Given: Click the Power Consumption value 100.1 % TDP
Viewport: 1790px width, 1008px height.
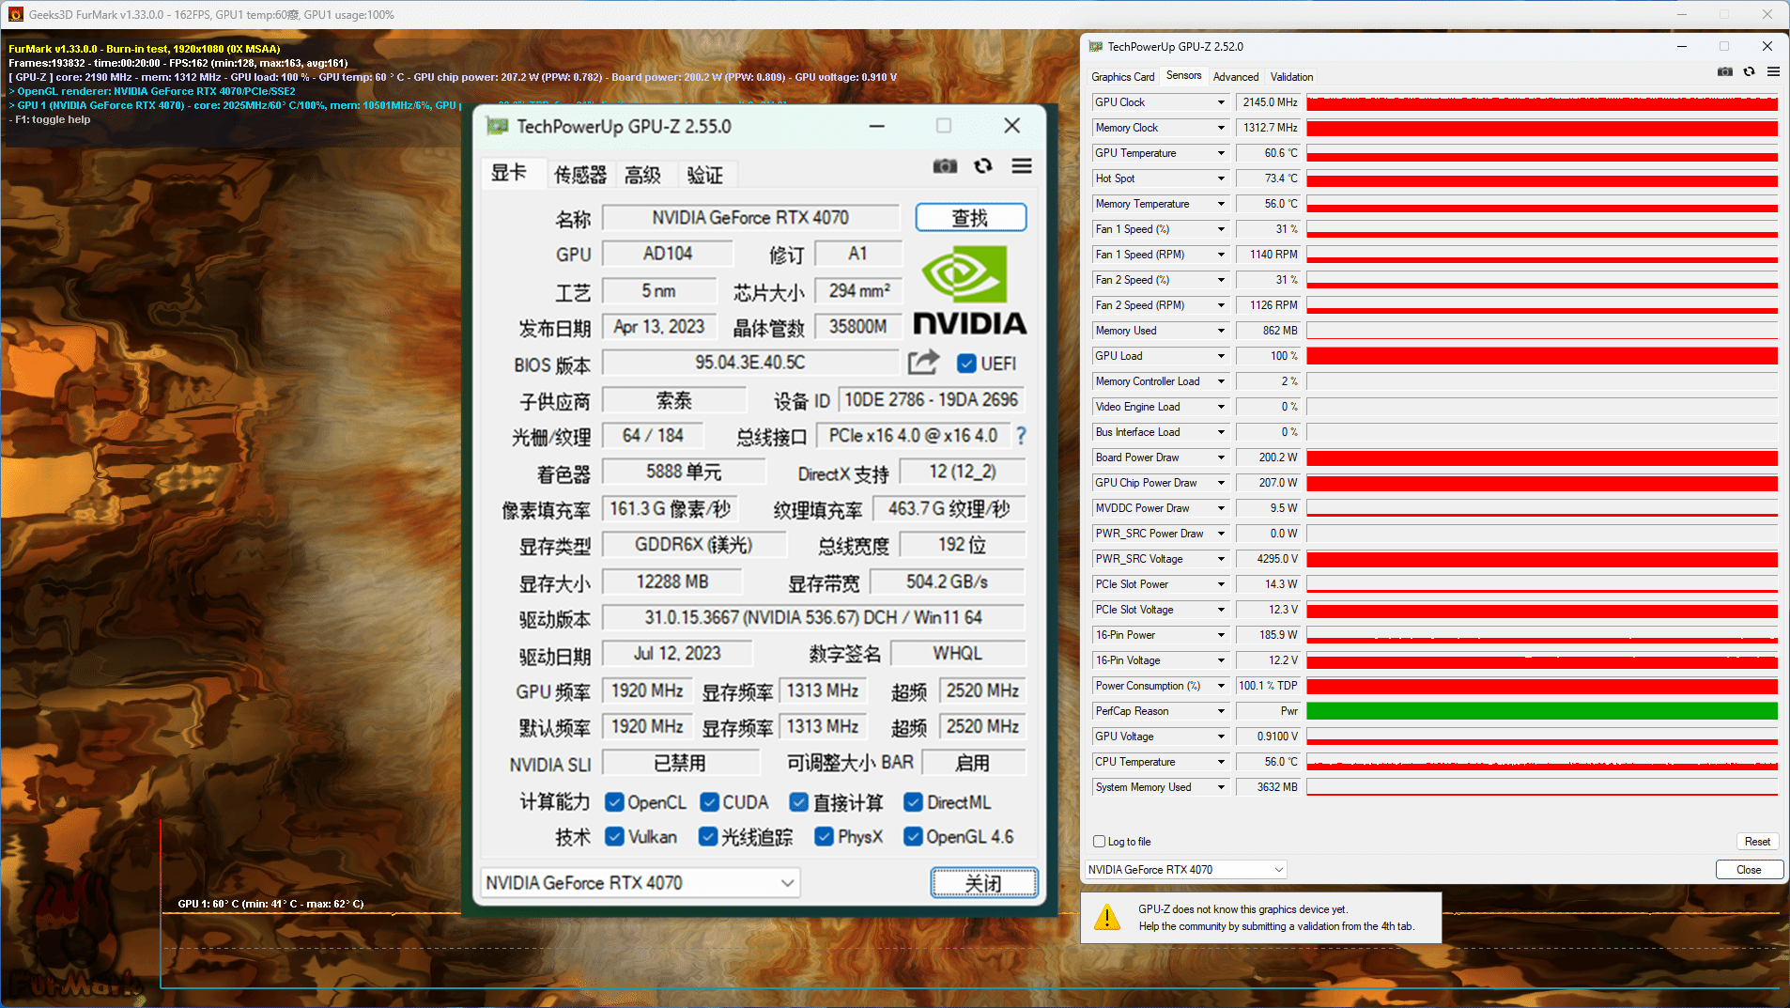Looking at the screenshot, I should [1269, 686].
